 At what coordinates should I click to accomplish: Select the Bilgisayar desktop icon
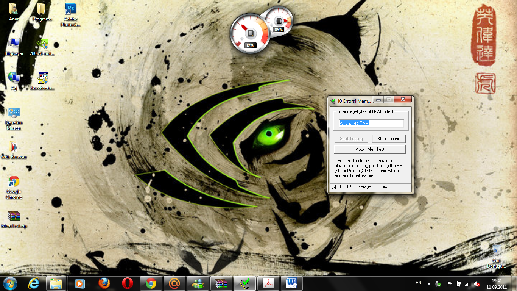tap(14, 47)
